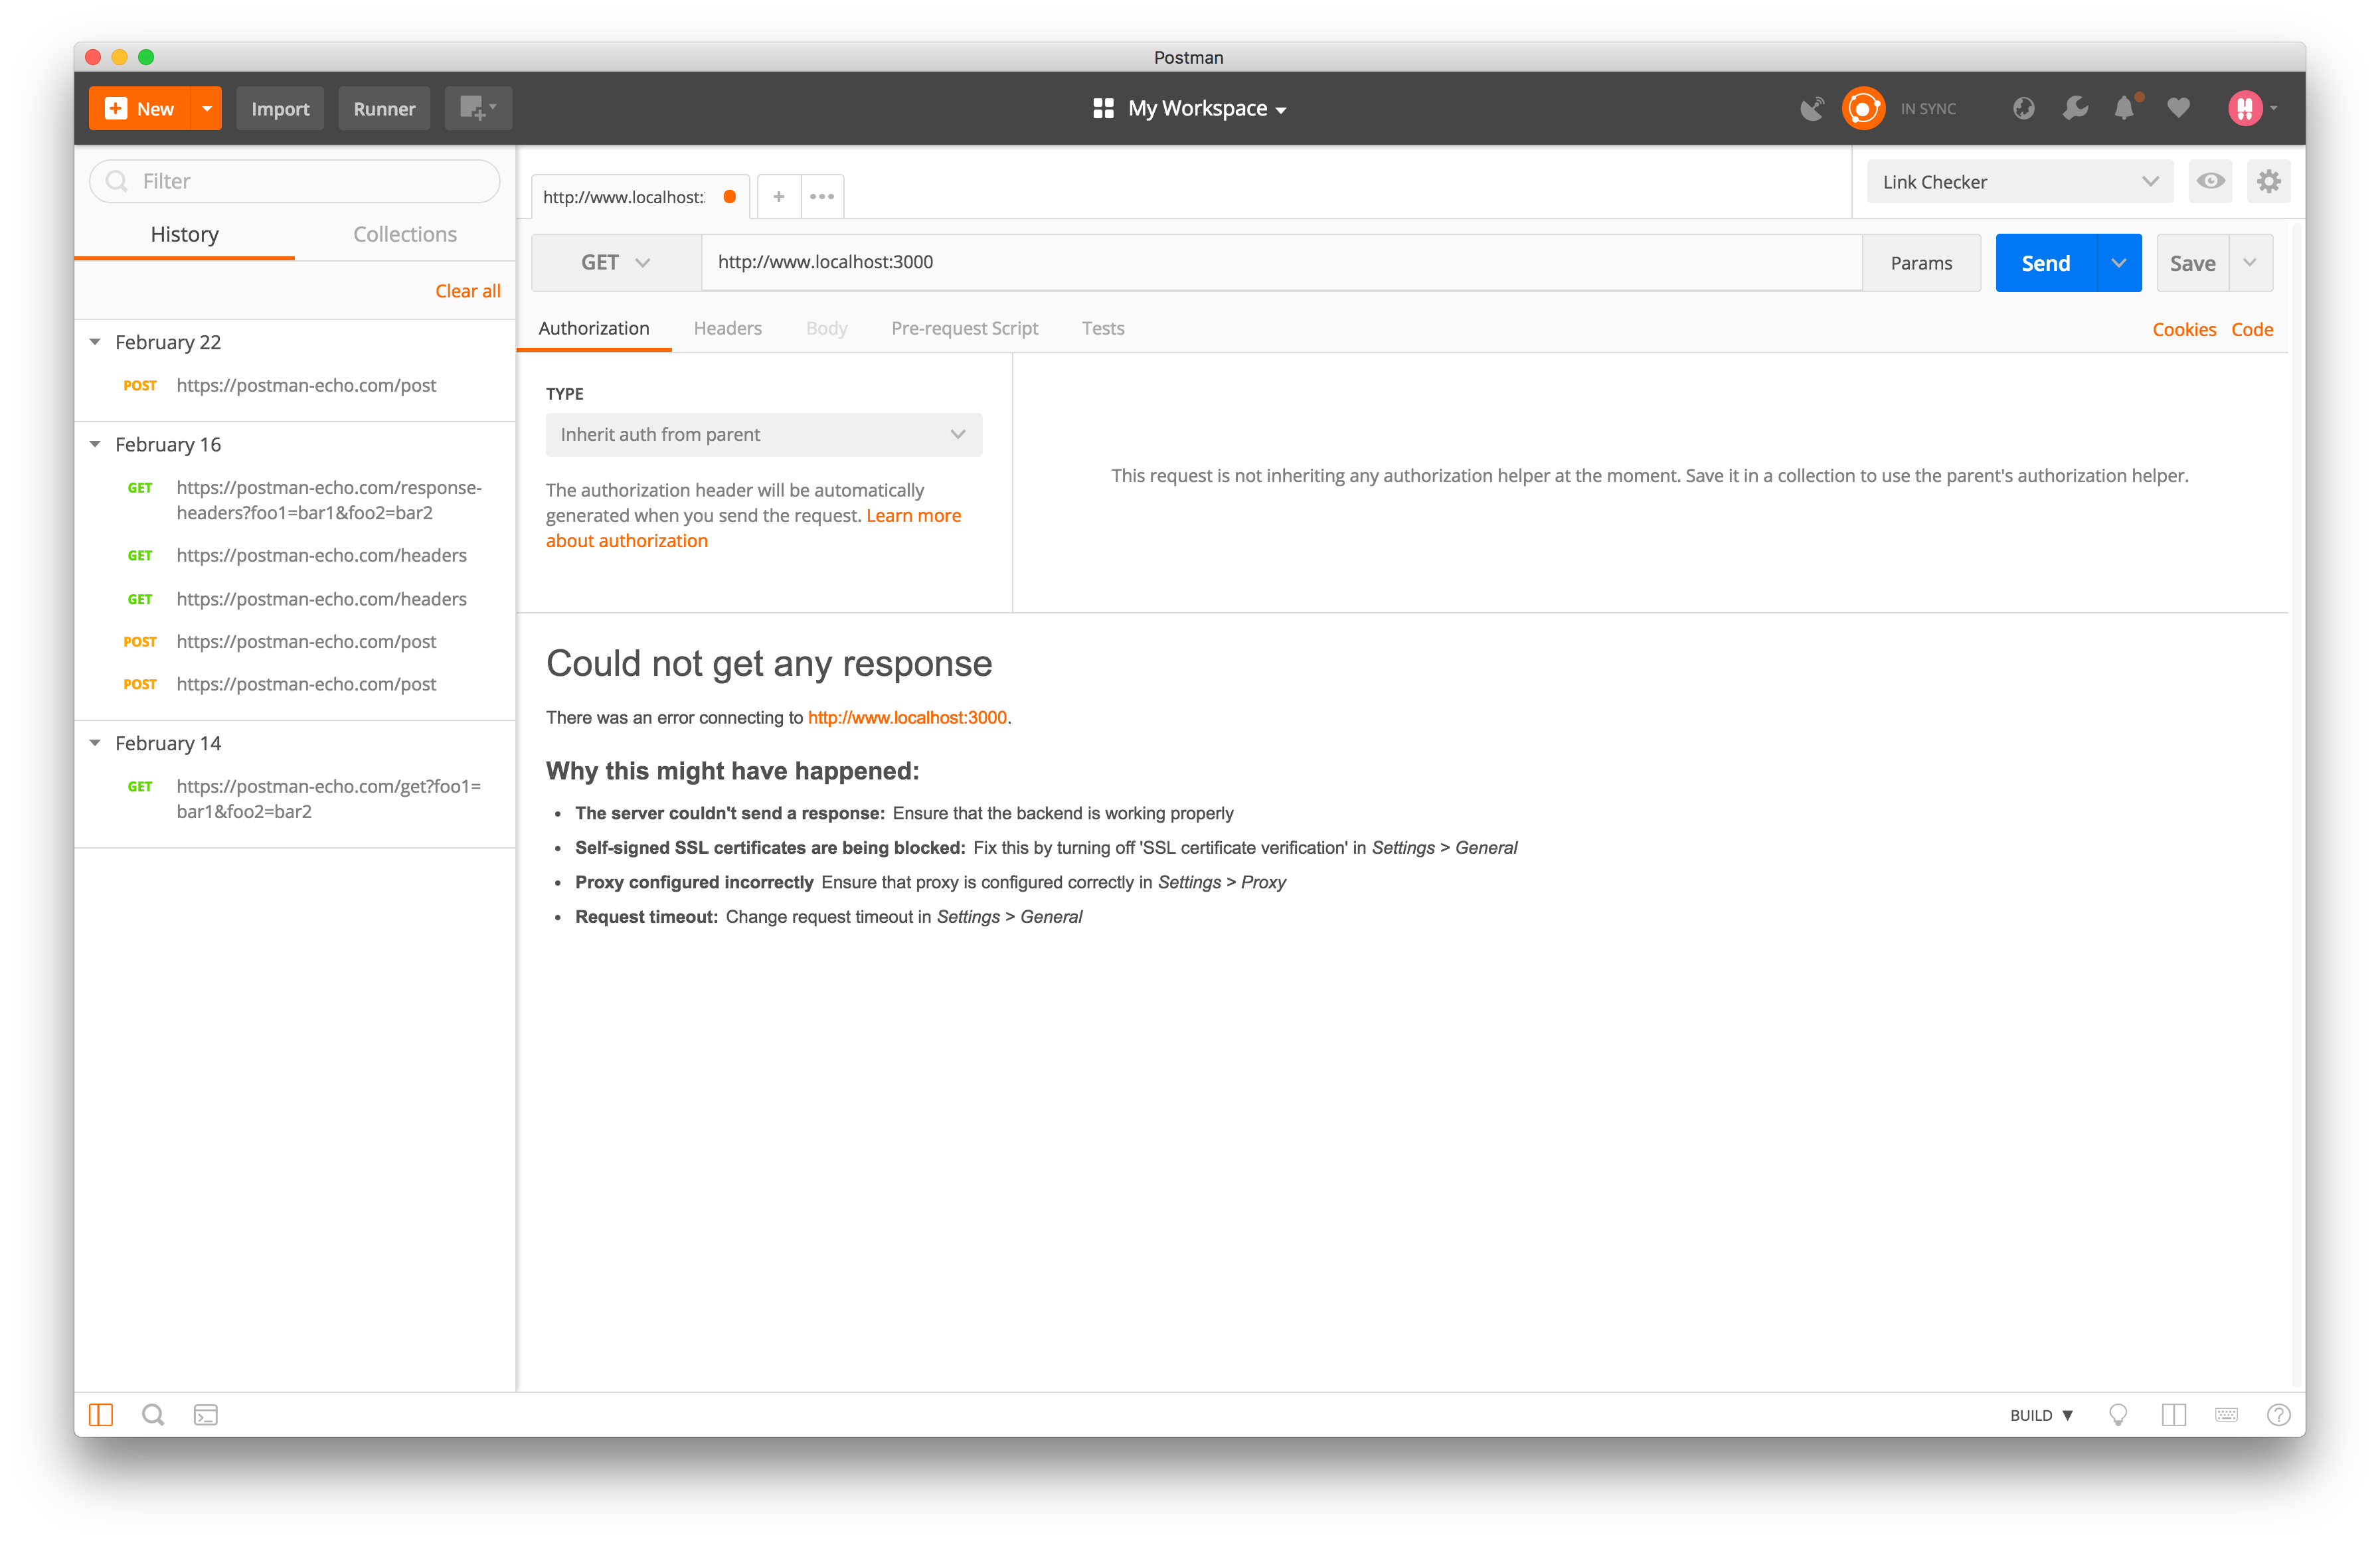Click the request URL input field
2380x1543 pixels.
coord(1280,262)
